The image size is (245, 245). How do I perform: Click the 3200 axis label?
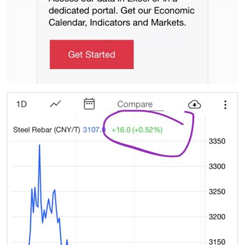tap(217, 216)
